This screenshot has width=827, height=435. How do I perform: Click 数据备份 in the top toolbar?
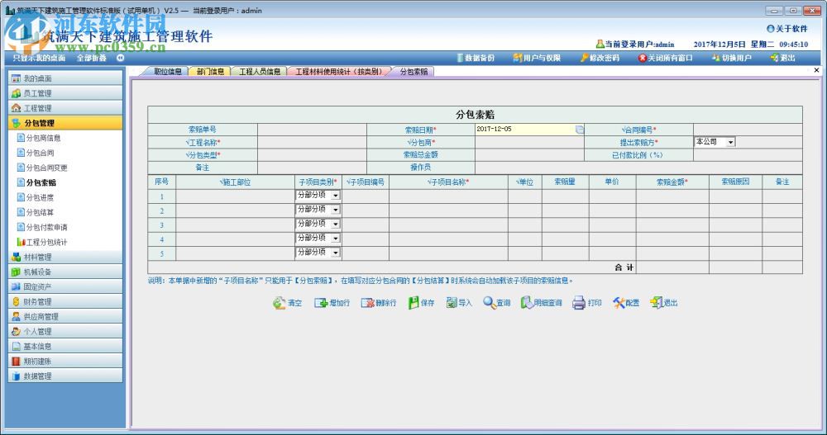[x=476, y=58]
